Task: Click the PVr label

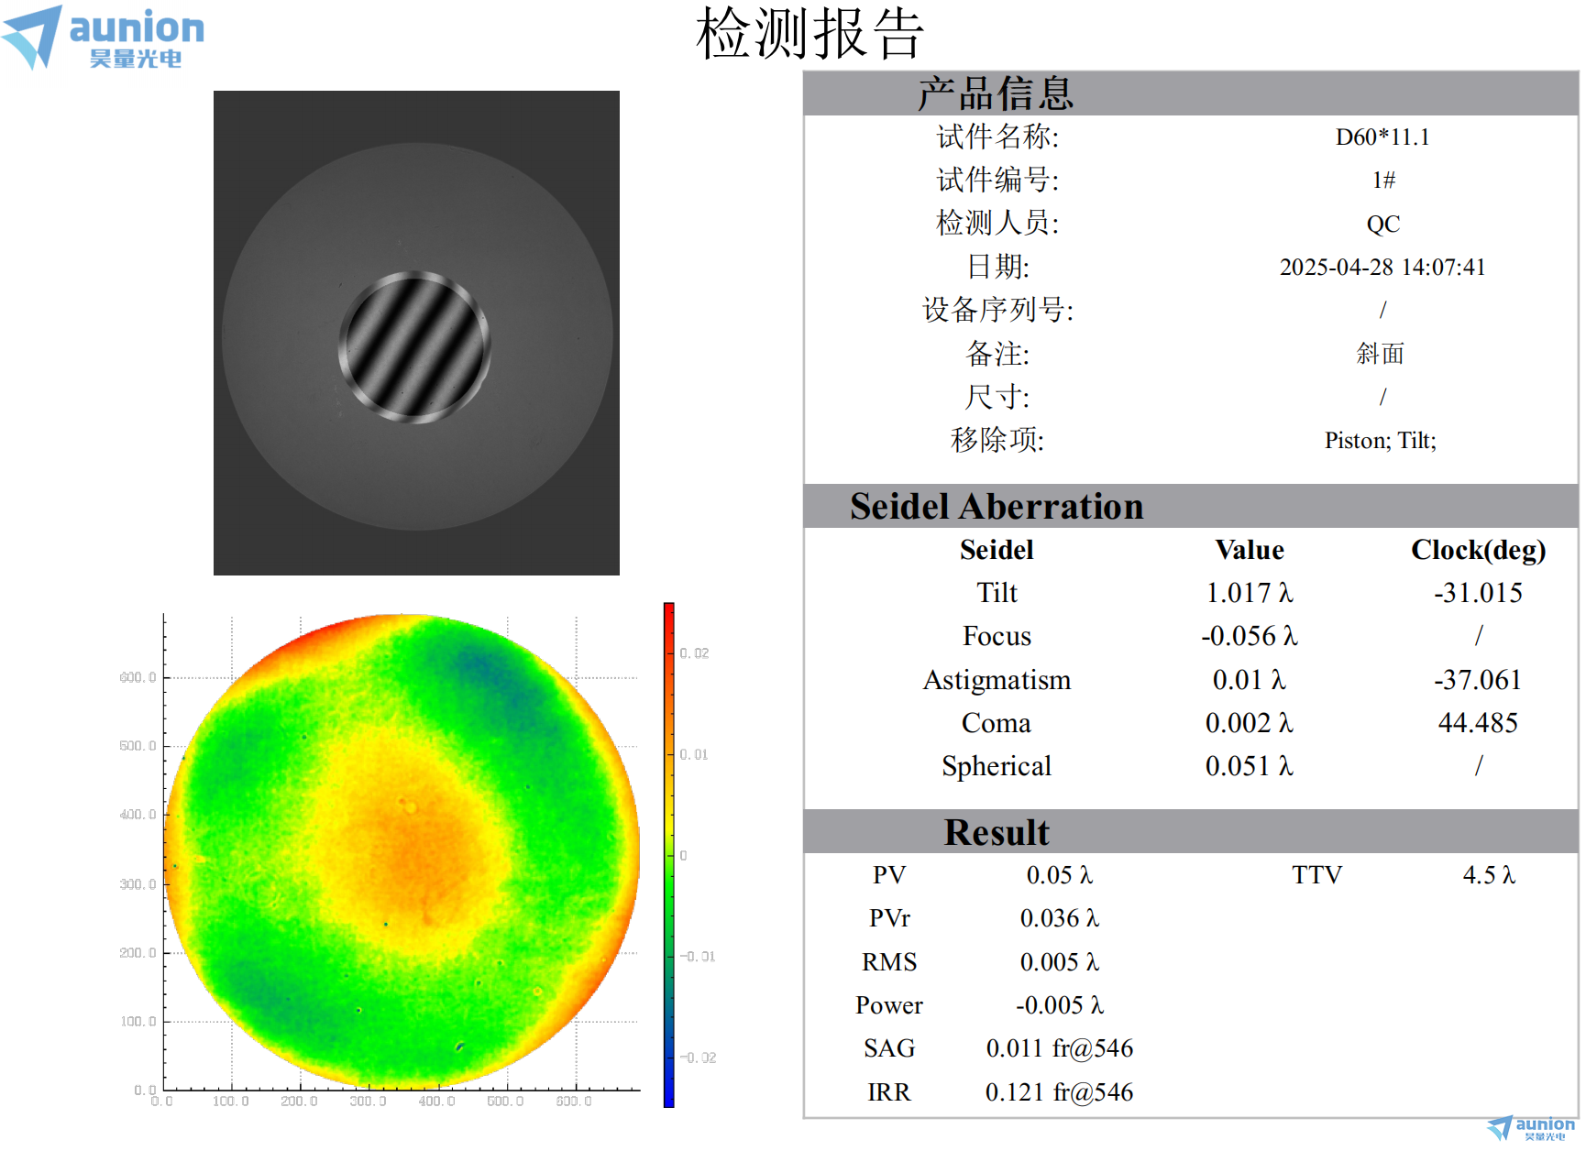Action: click(889, 918)
